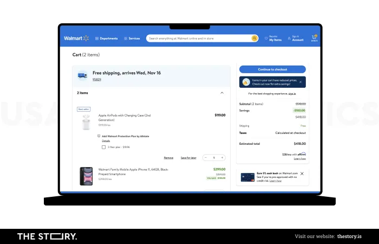This screenshot has height=244, width=379.
Task: Click The Story logo in footer
Action: pos(47,236)
